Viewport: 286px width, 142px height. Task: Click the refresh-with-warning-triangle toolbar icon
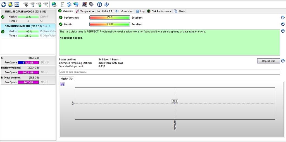(10, 4)
